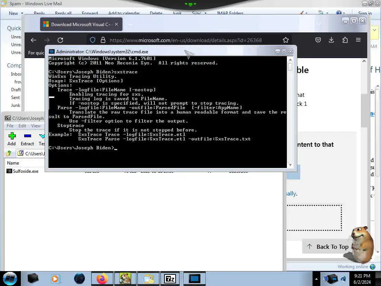The image size is (381, 286).
Task: Click the 7-Zip address path field
Action: tap(31, 153)
